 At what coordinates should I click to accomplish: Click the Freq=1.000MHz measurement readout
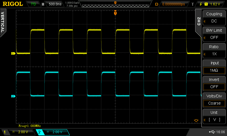[30, 126]
